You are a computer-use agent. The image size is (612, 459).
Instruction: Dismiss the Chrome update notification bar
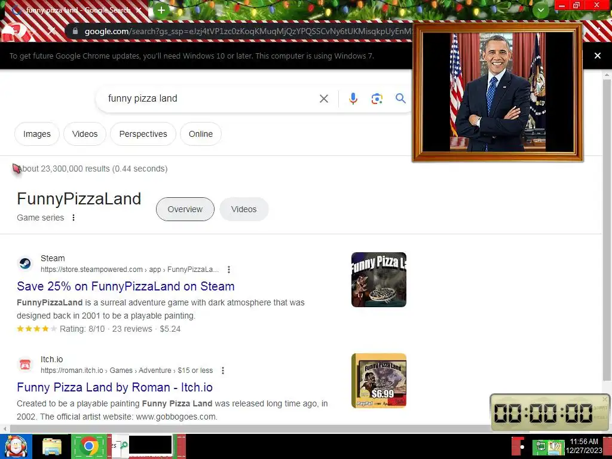coord(597,56)
